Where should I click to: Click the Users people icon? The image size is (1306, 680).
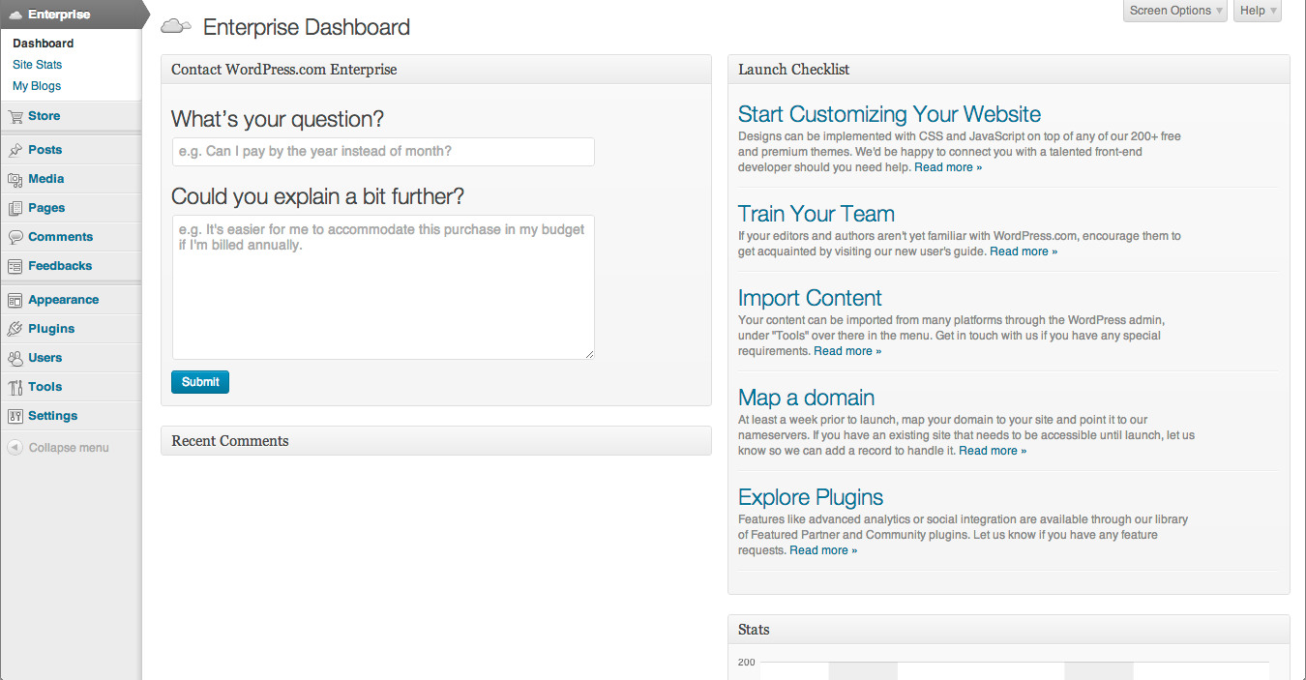click(15, 358)
